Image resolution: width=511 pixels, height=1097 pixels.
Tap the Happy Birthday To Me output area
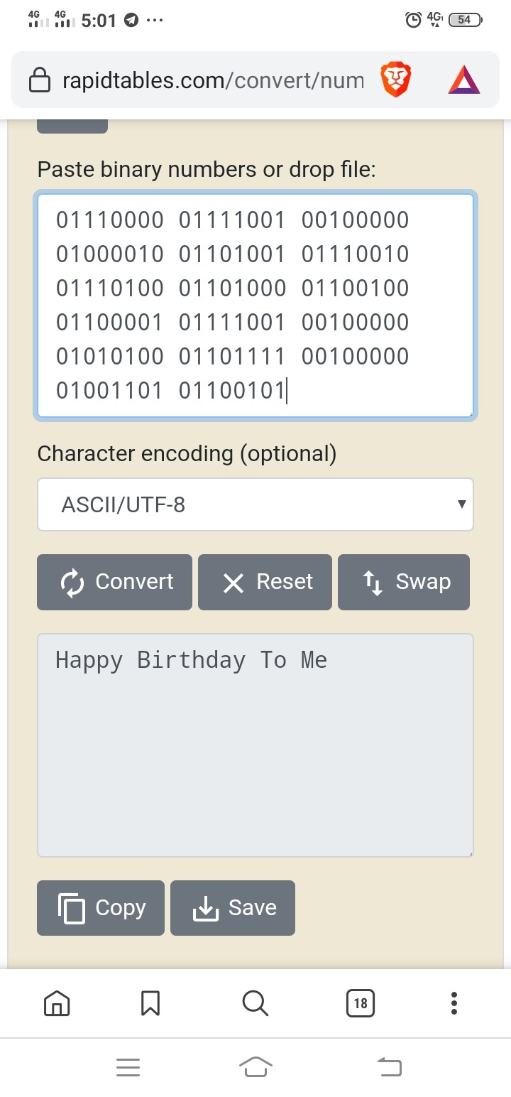point(255,745)
